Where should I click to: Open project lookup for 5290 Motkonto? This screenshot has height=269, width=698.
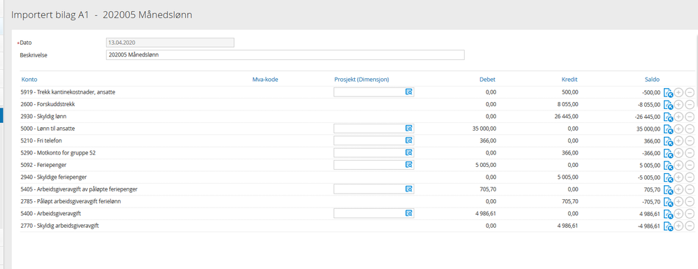pyautogui.click(x=409, y=152)
